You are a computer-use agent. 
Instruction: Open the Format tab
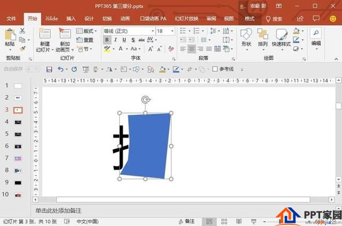(250, 19)
